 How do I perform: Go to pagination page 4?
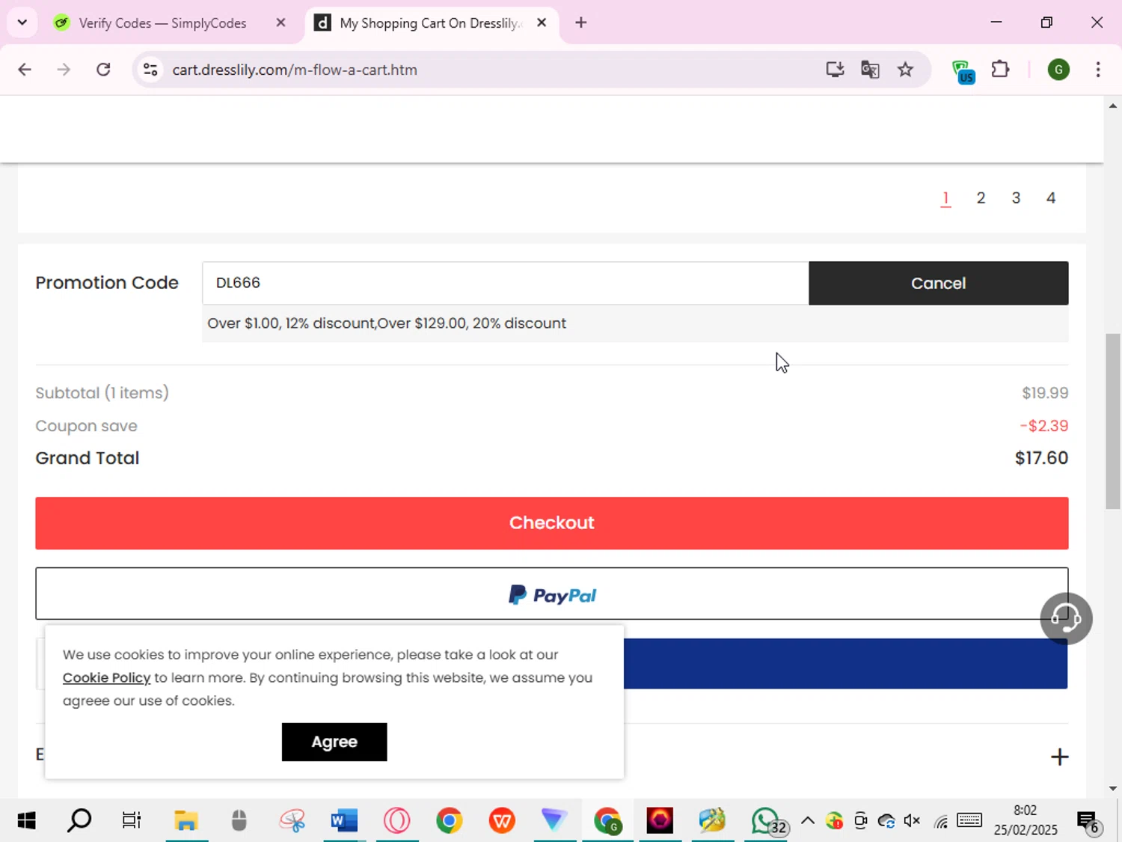[x=1051, y=198]
